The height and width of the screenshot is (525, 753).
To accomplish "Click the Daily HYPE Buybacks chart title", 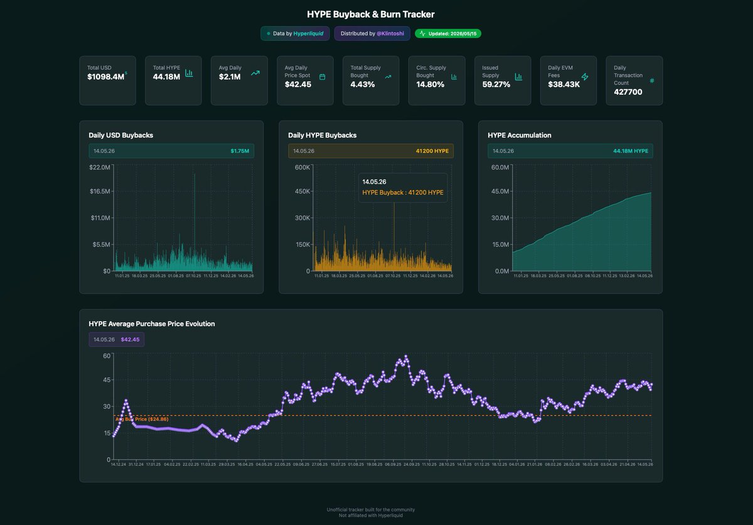I will (323, 135).
